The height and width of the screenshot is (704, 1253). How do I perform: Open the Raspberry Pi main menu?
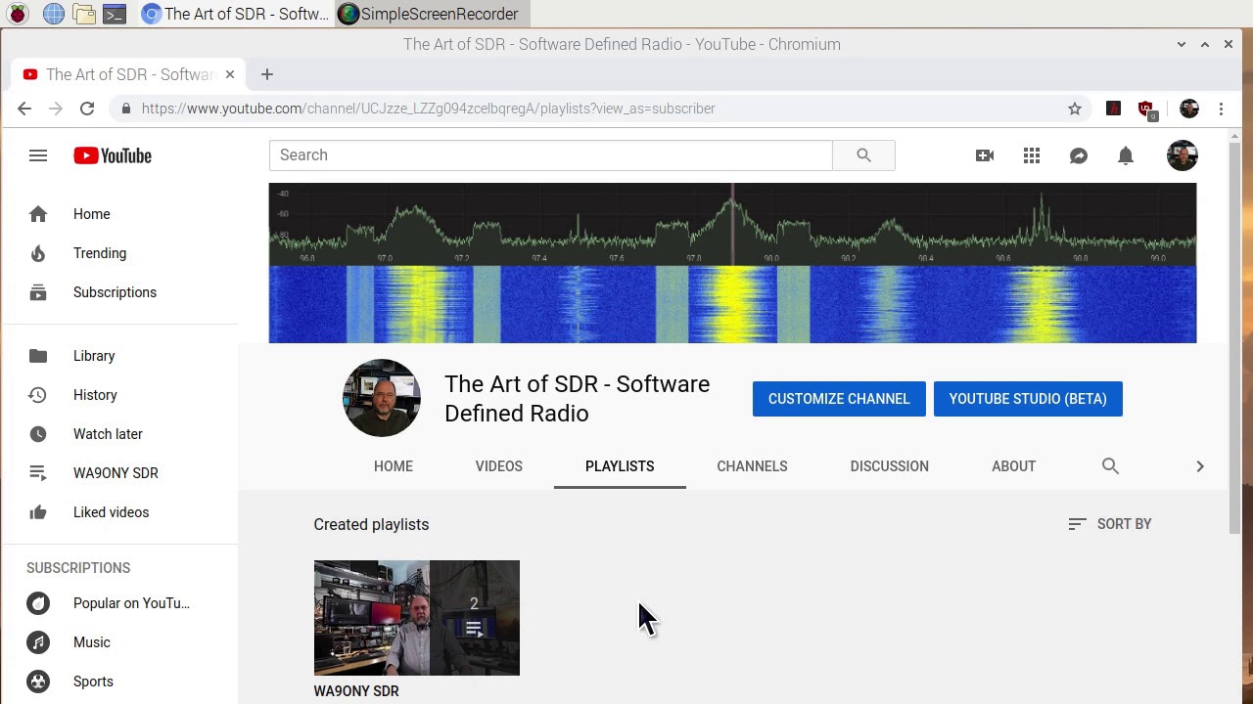(18, 14)
